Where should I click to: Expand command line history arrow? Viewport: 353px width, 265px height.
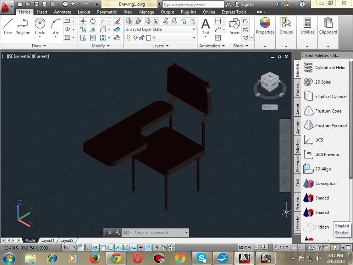(x=186, y=233)
